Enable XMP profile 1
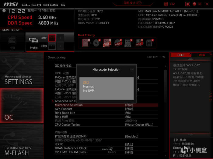This screenshot has width=213, height=159. pos(52,38)
